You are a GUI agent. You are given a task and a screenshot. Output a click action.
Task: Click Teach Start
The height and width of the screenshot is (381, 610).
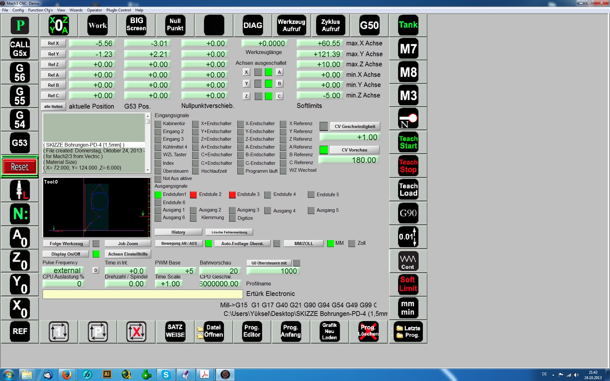(408, 143)
